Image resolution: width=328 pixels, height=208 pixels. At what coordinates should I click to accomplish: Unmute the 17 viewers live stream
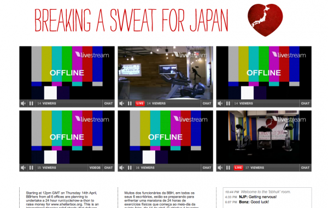(220, 168)
